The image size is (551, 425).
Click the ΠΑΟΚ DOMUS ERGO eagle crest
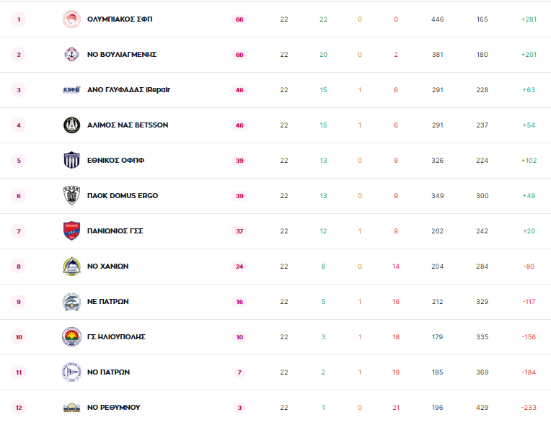tap(71, 196)
